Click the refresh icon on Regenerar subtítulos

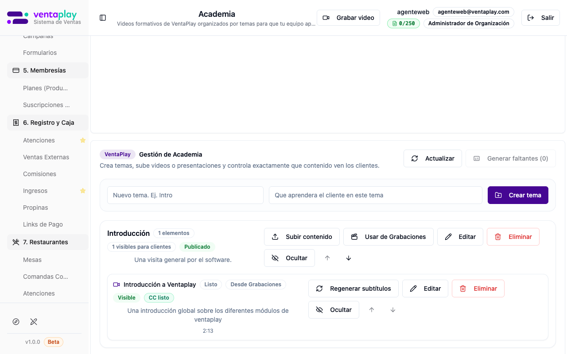[319, 289]
